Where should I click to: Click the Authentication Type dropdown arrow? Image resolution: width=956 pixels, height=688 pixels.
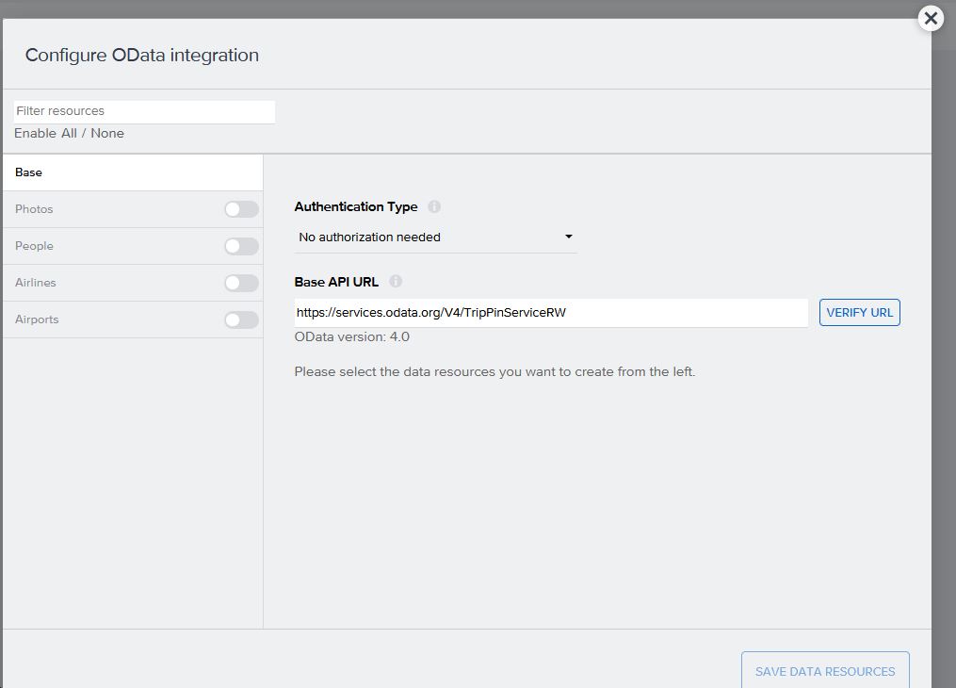(569, 238)
